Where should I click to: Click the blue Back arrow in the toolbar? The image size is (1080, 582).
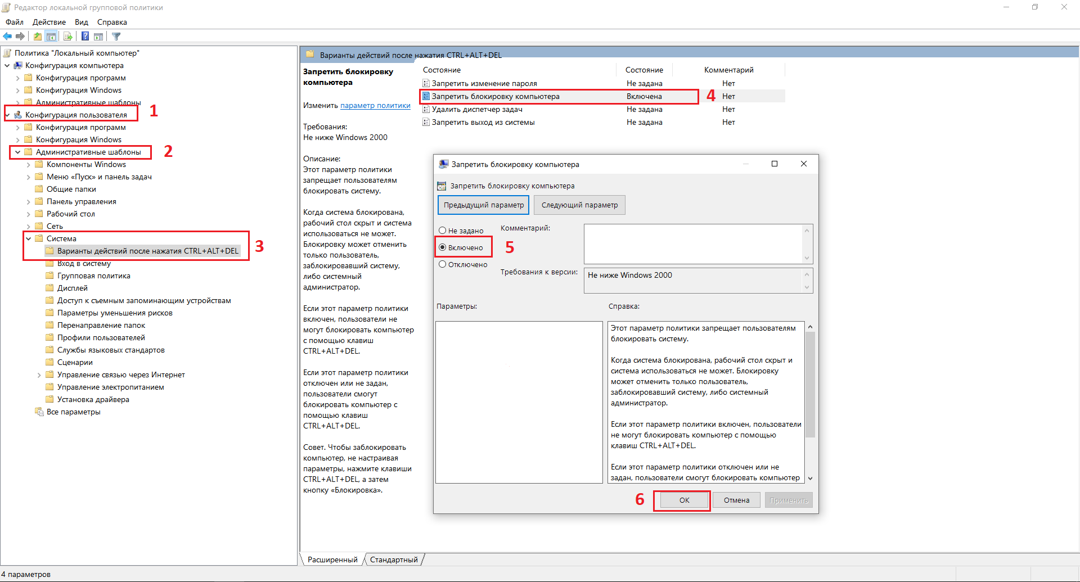click(x=7, y=37)
